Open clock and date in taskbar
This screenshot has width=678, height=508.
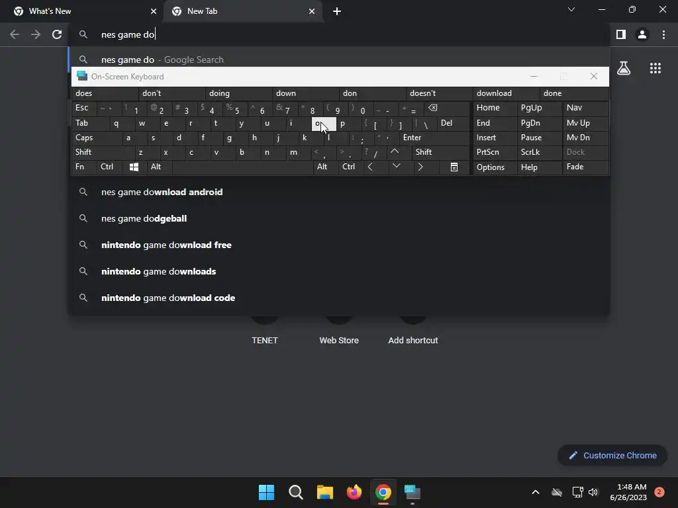click(628, 492)
